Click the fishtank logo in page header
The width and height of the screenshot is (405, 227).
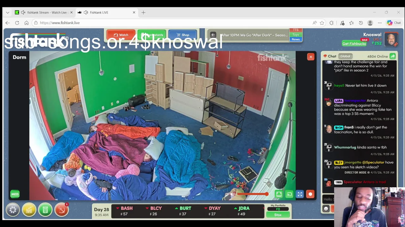tap(38, 40)
